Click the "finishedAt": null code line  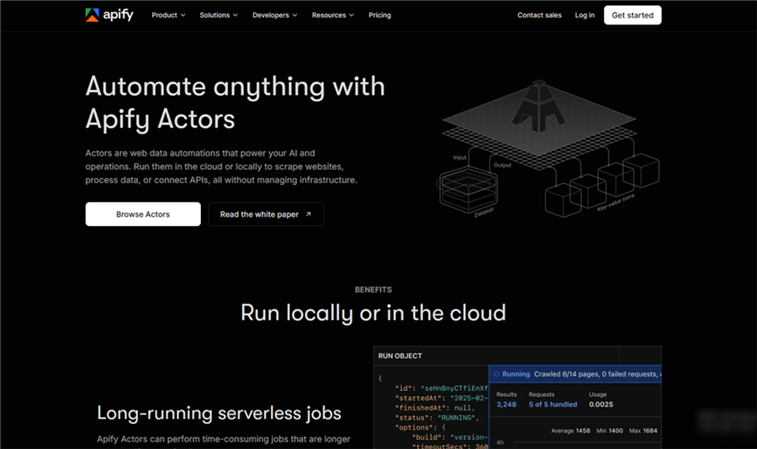pyautogui.click(x=435, y=408)
